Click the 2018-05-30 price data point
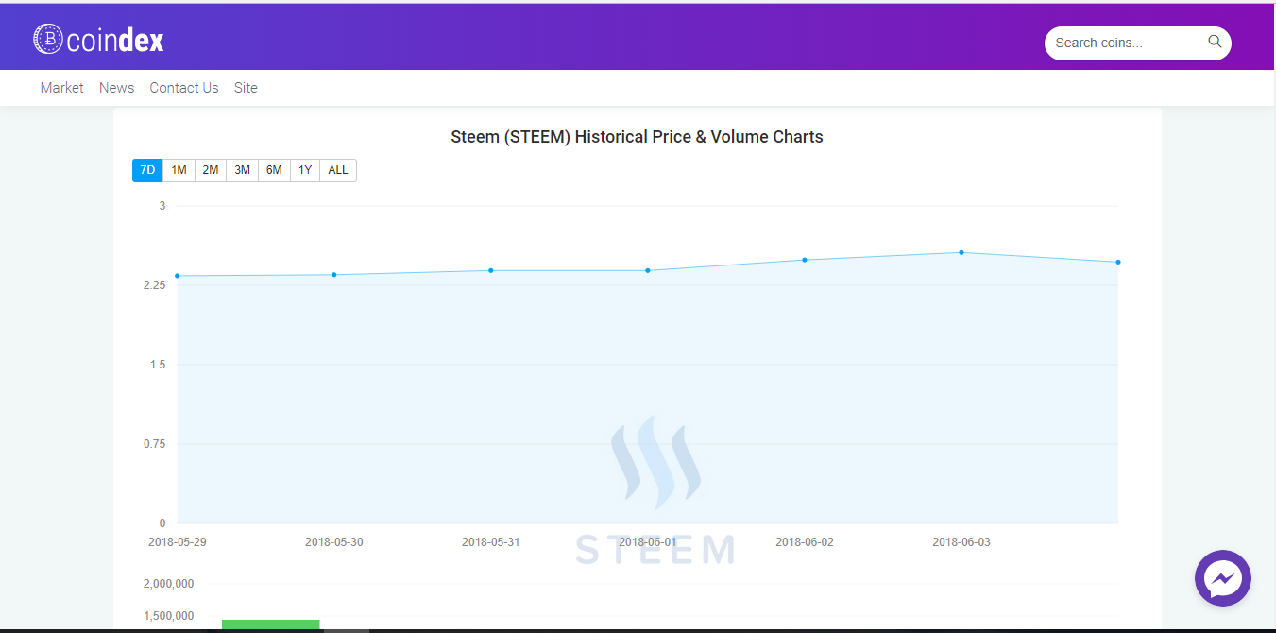This screenshot has width=1276, height=633. tap(334, 275)
